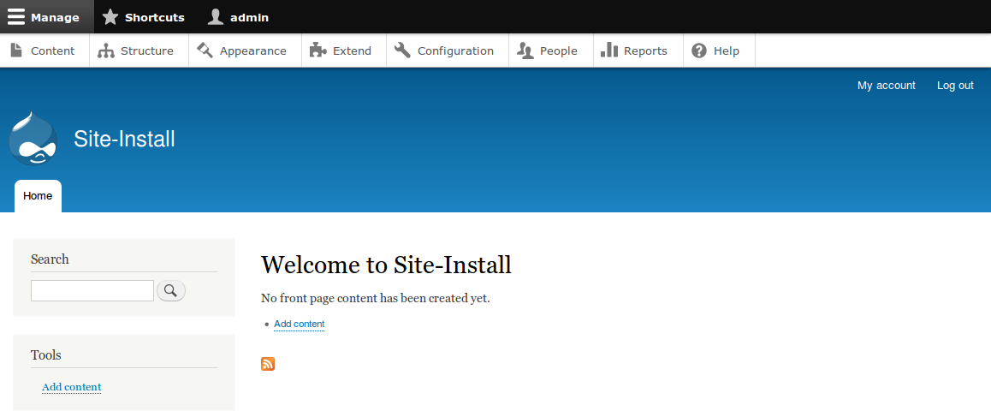Click the Content page icon
This screenshot has height=411, width=991.
[x=16, y=51]
